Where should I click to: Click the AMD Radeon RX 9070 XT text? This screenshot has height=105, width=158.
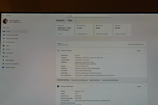pyautogui.click(x=84, y=62)
